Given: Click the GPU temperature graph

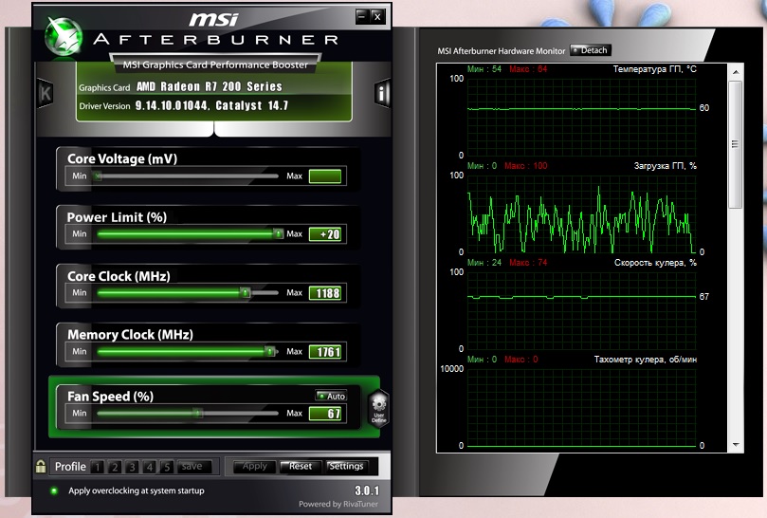Looking at the screenshot, I should coord(581,117).
